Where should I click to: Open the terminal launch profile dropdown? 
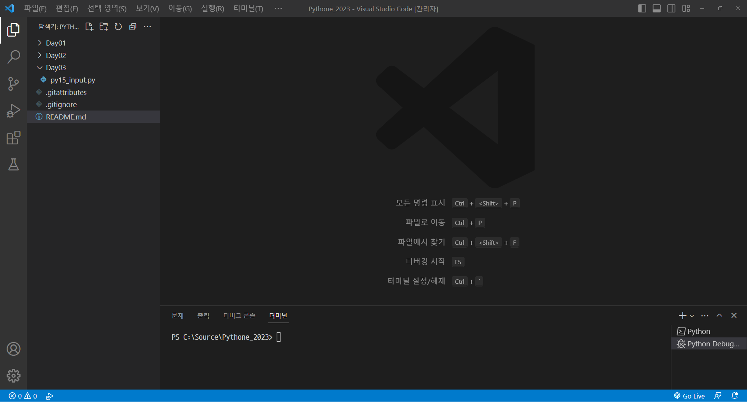click(692, 316)
